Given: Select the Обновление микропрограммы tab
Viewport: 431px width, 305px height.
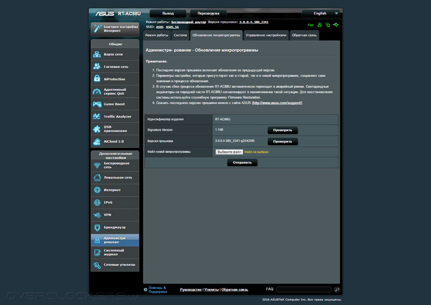Looking at the screenshot, I should pyautogui.click(x=216, y=35).
